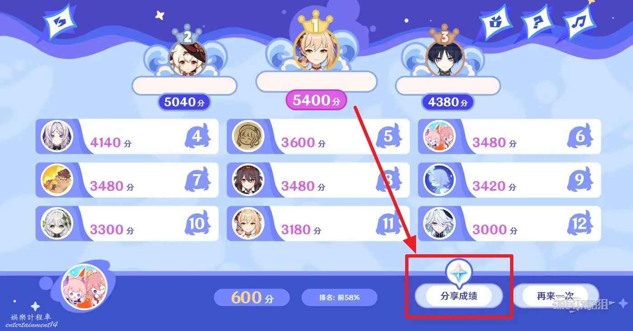The width and height of the screenshot is (633, 331).
Task: Click the 排名: 前58% ranking badge
Action: pyautogui.click(x=339, y=298)
